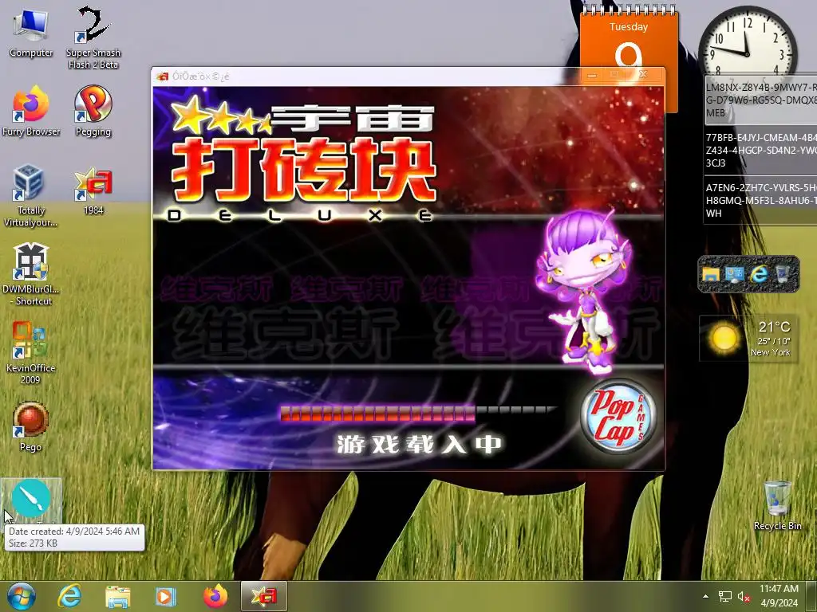Click the purple alien character in game

pos(587,290)
